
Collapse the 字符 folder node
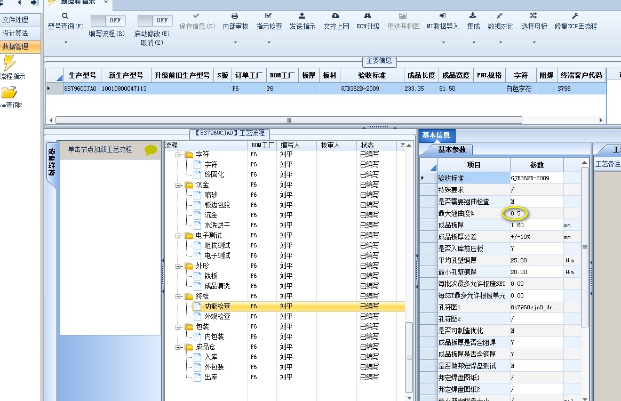[178, 155]
